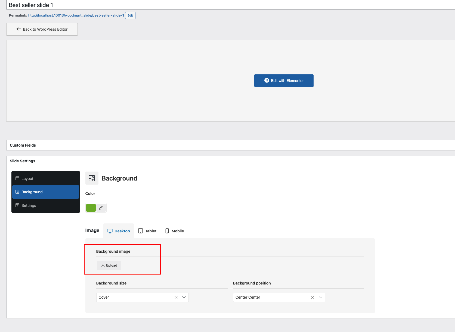The height and width of the screenshot is (332, 455).
Task: Clear the Center Center background position
Action: (x=313, y=298)
